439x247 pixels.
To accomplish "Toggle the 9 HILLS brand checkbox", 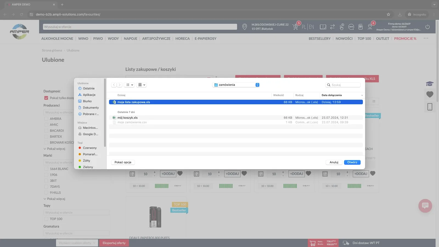I will tap(46, 193).
